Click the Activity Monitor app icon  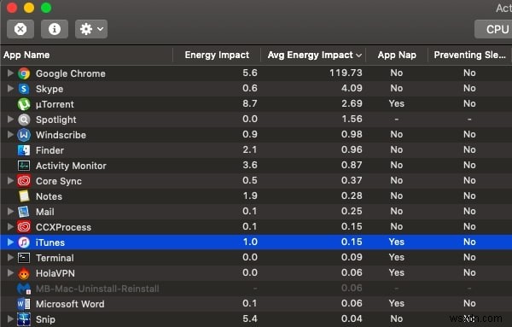click(x=24, y=166)
